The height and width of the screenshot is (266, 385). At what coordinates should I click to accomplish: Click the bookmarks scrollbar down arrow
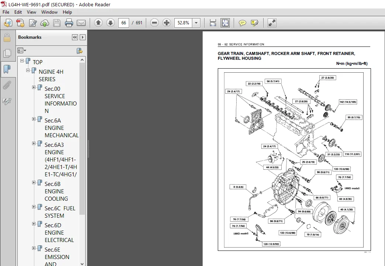(82, 264)
